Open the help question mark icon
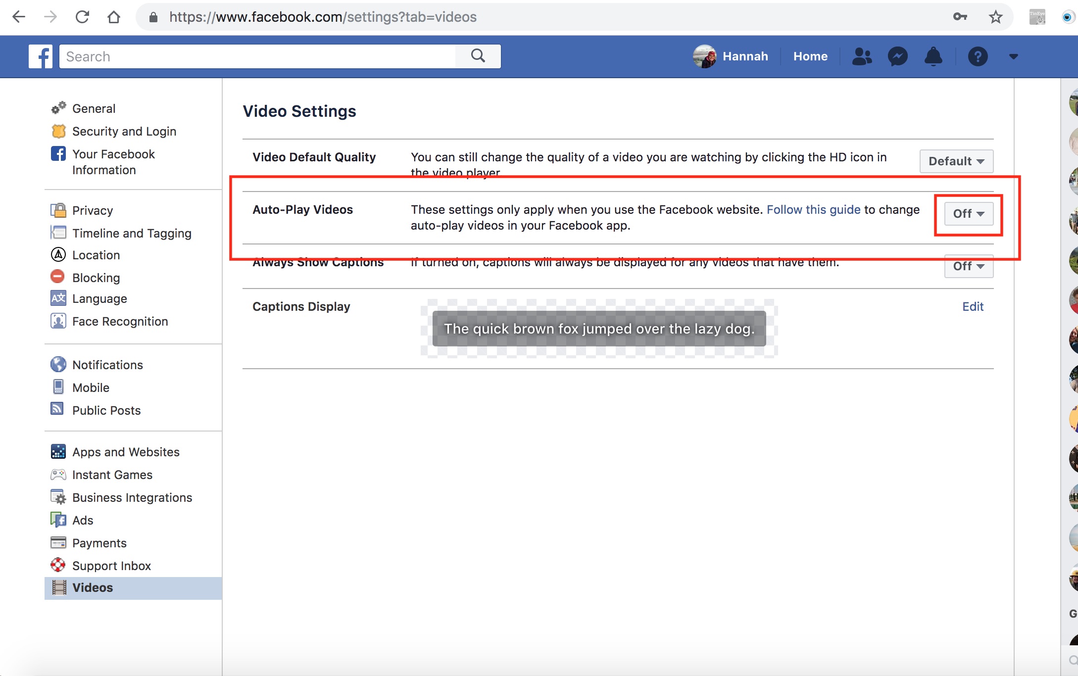The width and height of the screenshot is (1078, 676). coord(978,56)
